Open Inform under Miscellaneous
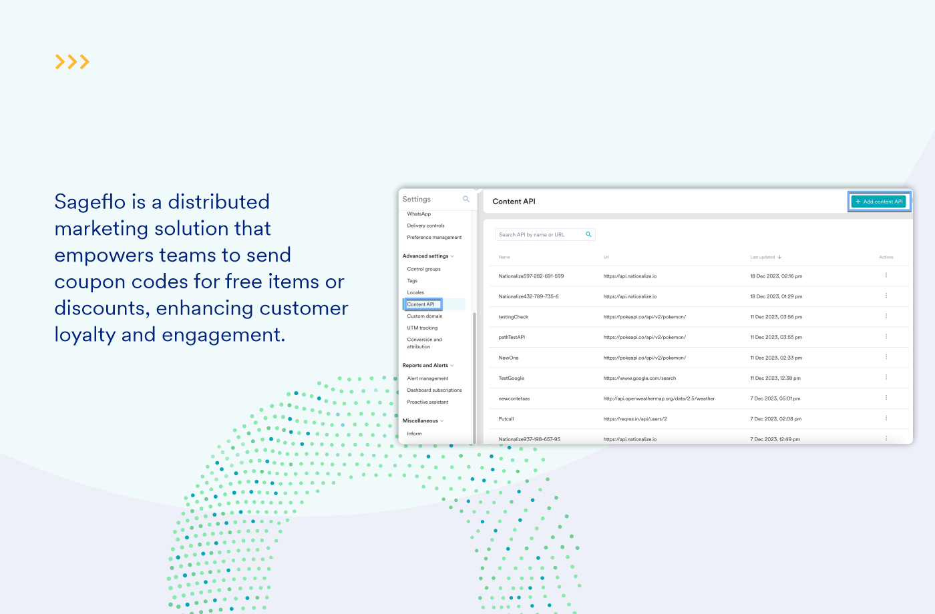935x614 pixels. [414, 434]
